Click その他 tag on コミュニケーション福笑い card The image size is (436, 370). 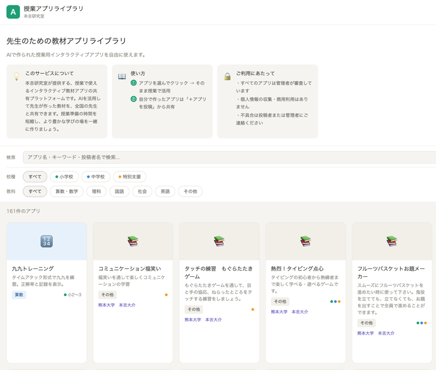(107, 295)
